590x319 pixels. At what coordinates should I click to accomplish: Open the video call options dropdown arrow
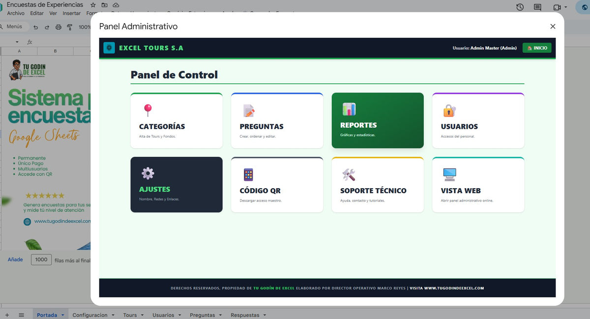pos(566,7)
